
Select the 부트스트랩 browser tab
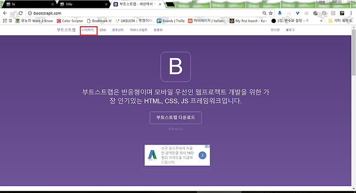137,4
